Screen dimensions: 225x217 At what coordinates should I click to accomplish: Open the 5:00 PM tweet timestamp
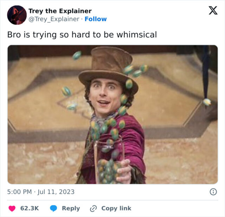click(19, 192)
